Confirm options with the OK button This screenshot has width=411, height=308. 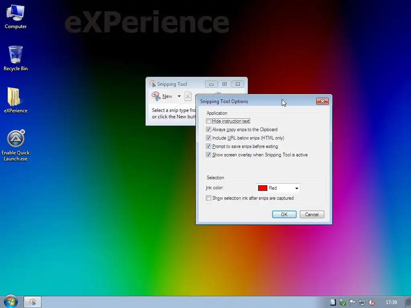tap(285, 214)
